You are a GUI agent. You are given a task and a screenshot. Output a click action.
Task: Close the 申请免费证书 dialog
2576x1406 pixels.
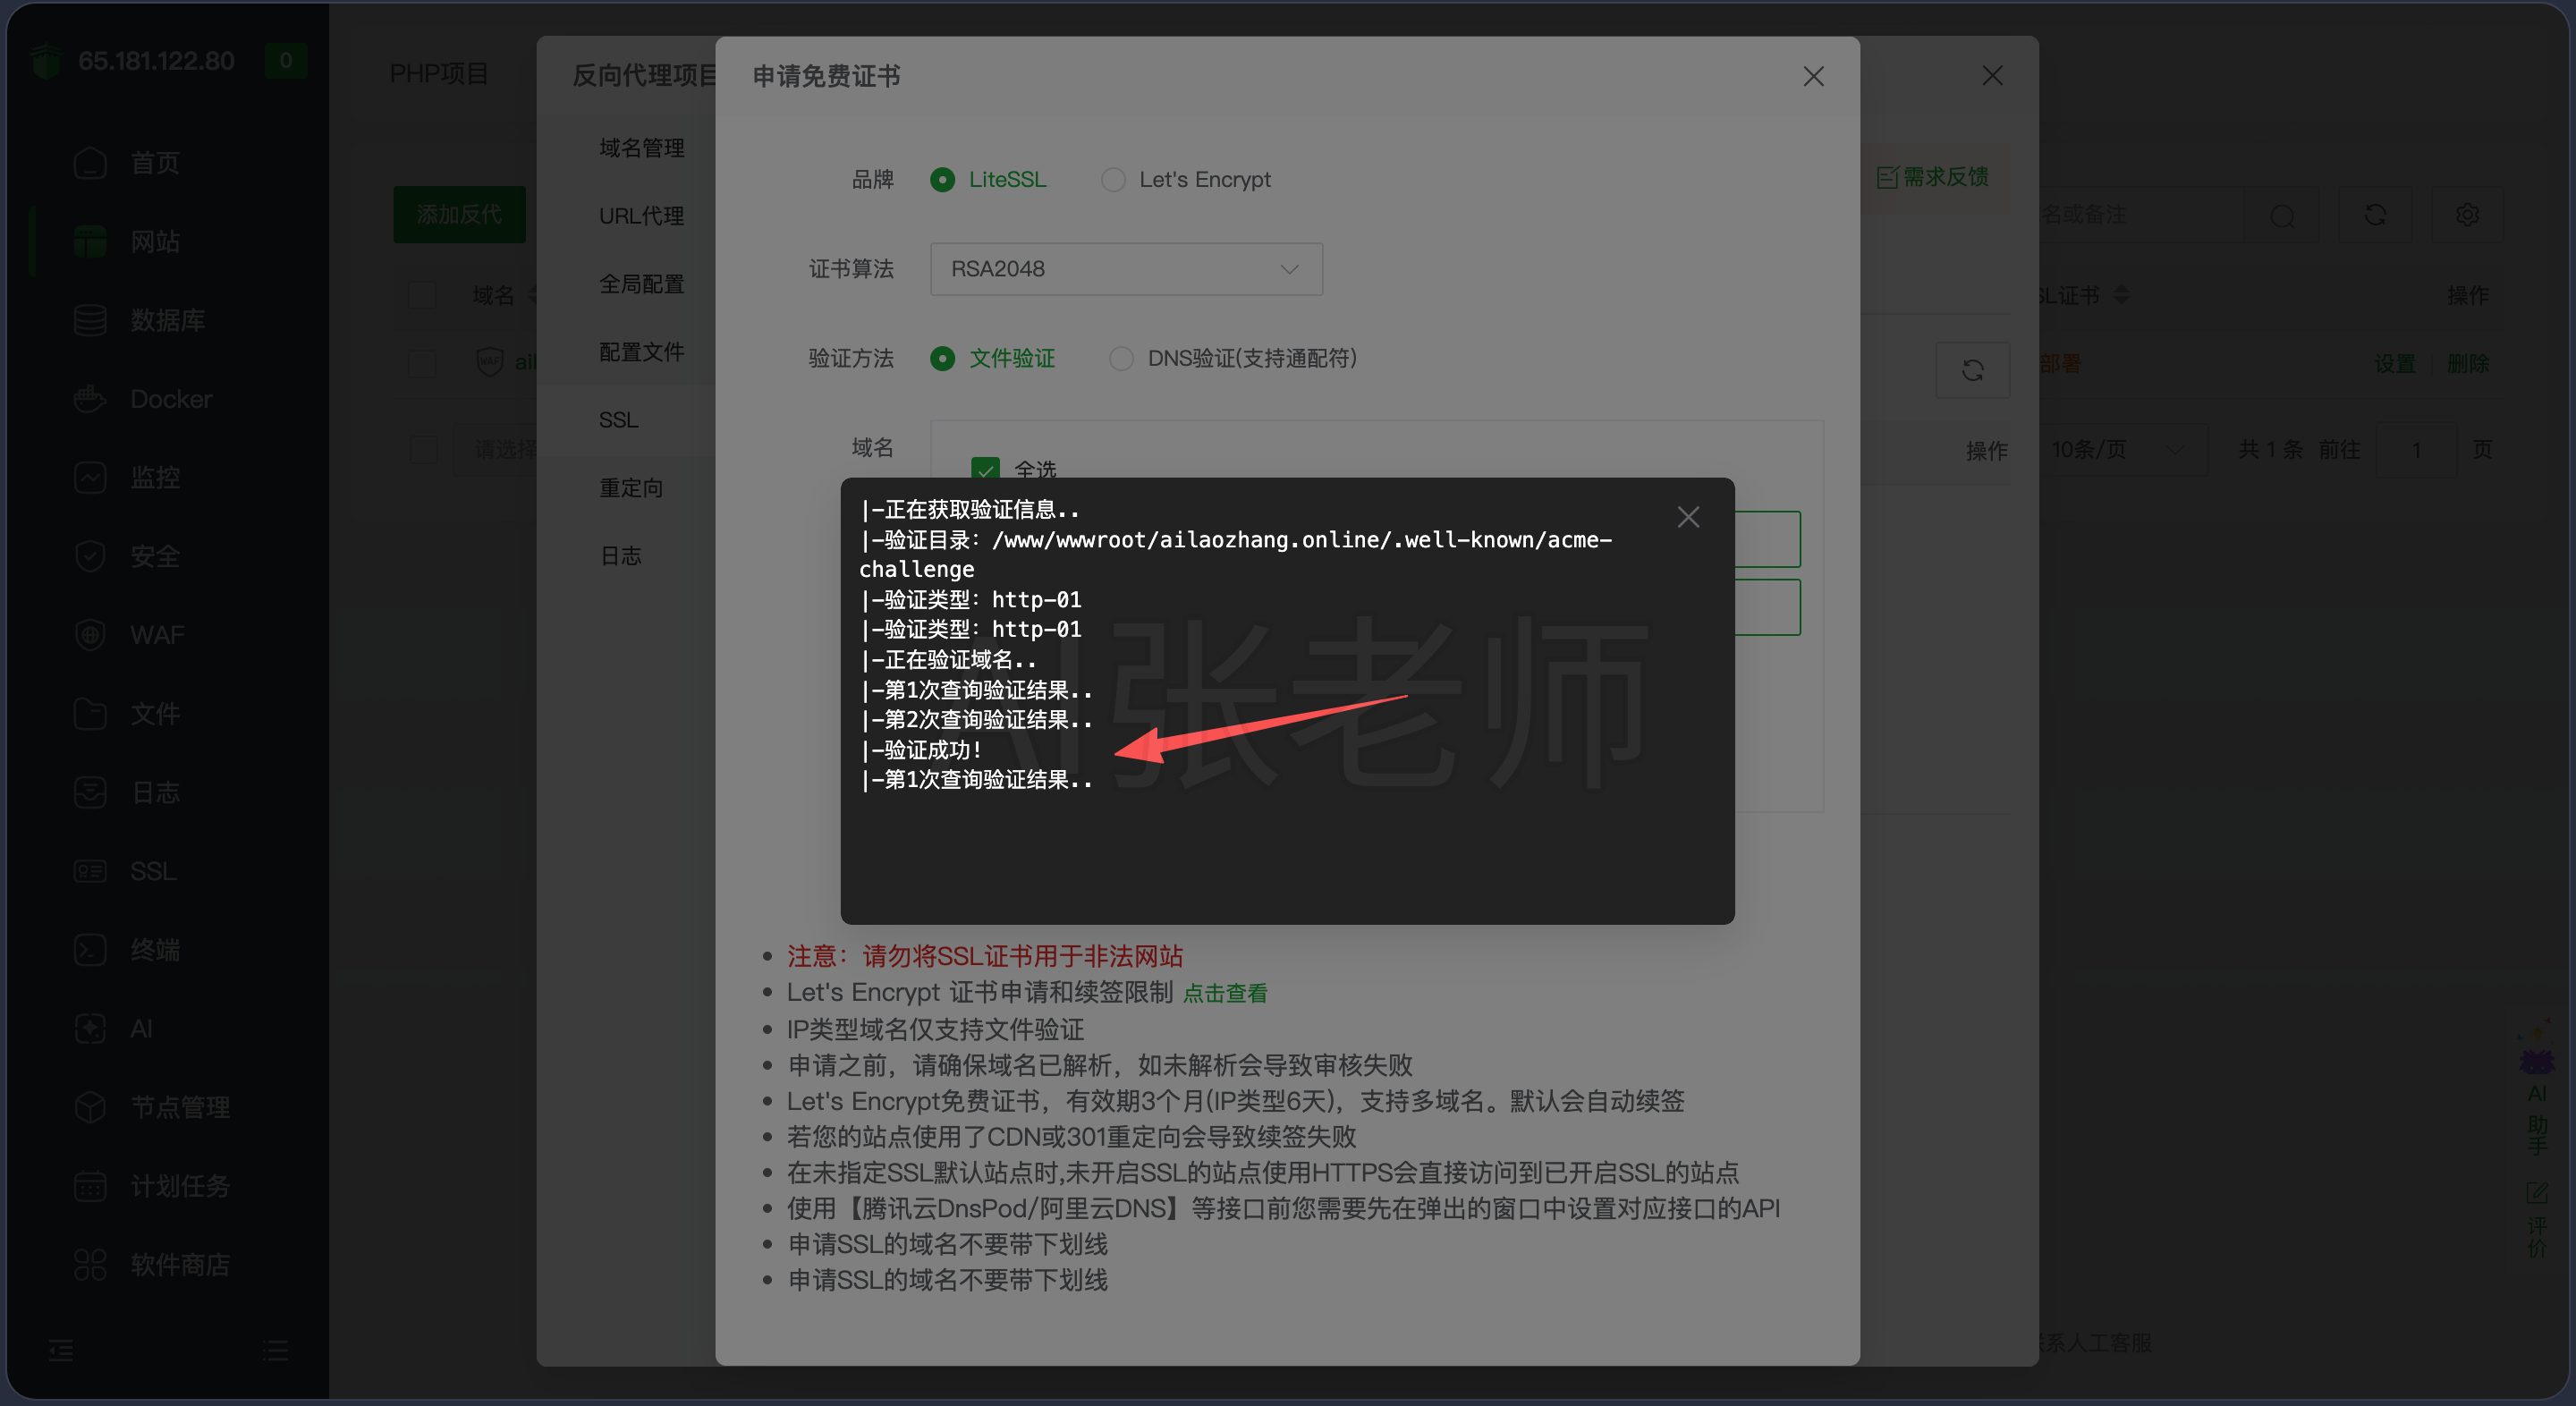[1813, 76]
